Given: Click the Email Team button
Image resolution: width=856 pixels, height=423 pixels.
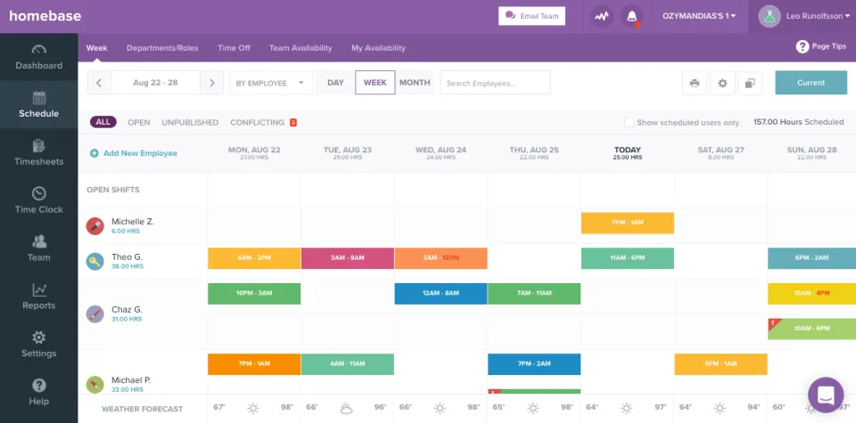Looking at the screenshot, I should [531, 16].
